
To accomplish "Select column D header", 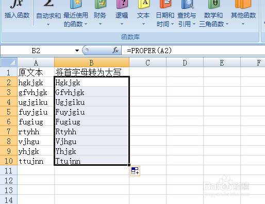I will (185, 62).
